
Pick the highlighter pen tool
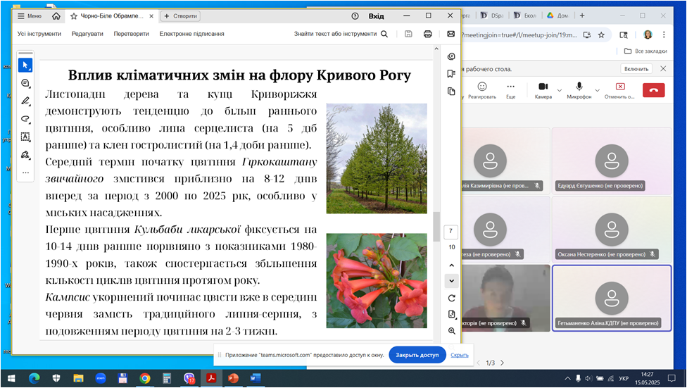coord(25,101)
